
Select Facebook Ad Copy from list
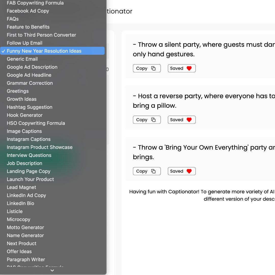tap(52, 11)
